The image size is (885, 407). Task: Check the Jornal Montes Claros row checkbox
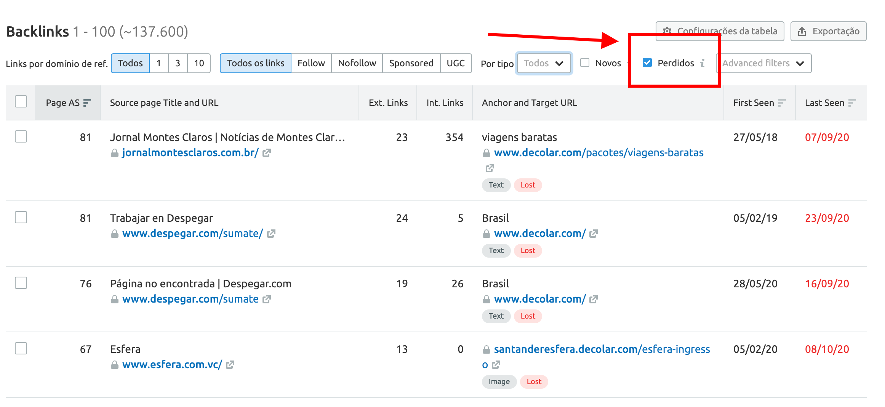pos(21,136)
